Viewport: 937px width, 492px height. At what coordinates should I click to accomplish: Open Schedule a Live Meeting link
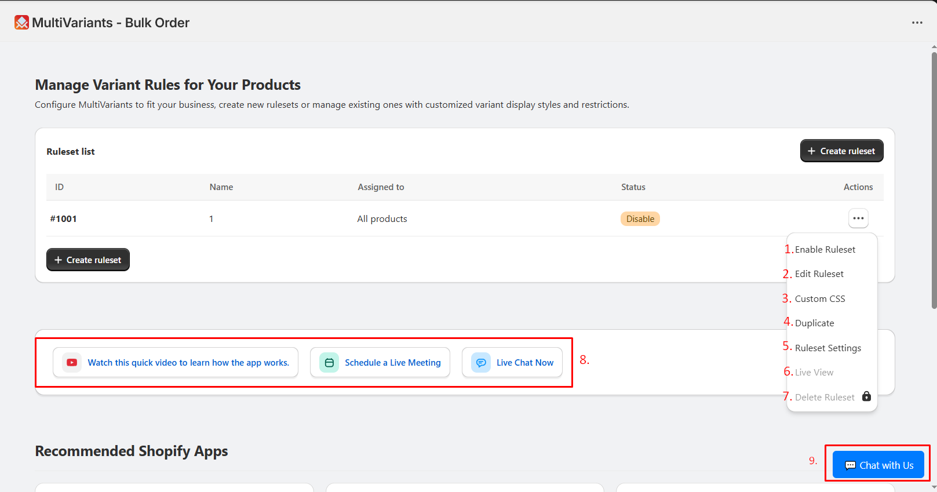[380, 362]
